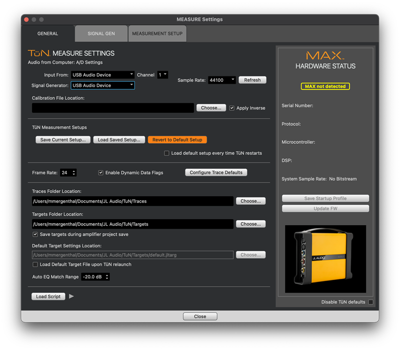Click the 'No Bitstream' sample rate value
Viewport: 400px width, 350px height.
[343, 179]
